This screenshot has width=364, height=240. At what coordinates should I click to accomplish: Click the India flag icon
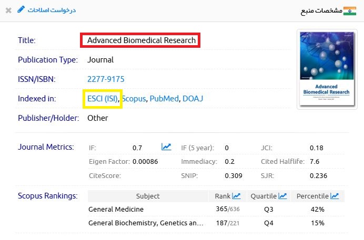tap(350, 11)
